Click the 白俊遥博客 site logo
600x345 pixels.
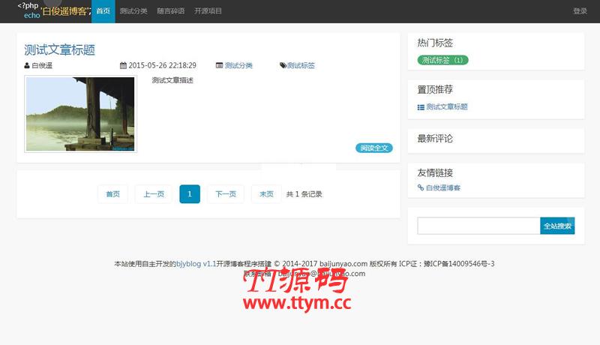(x=53, y=10)
